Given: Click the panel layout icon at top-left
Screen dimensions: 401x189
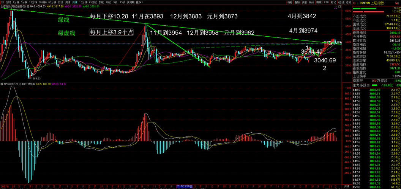Looking at the screenshot, I should (2, 2).
